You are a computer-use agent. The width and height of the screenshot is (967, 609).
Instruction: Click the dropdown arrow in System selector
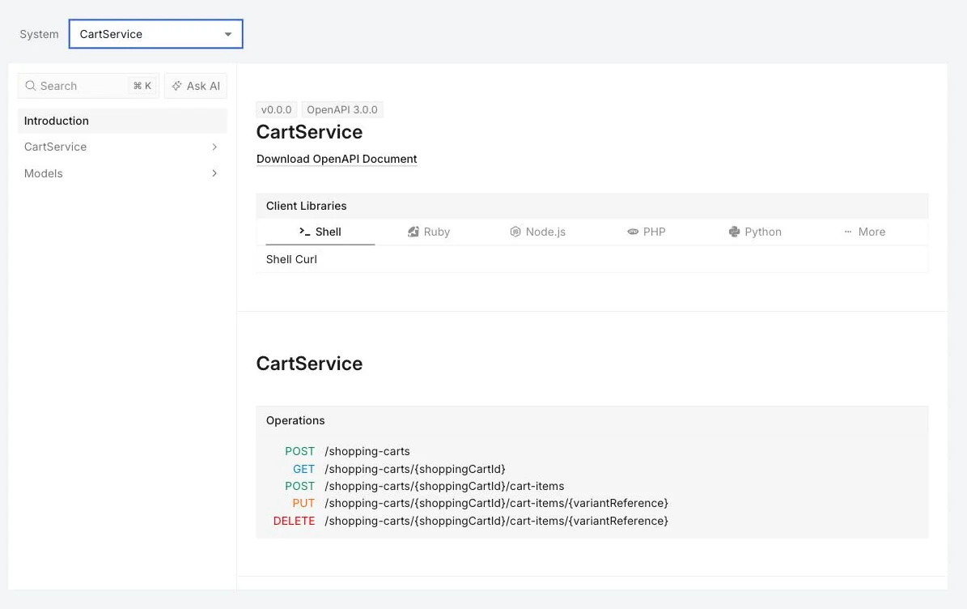click(228, 35)
